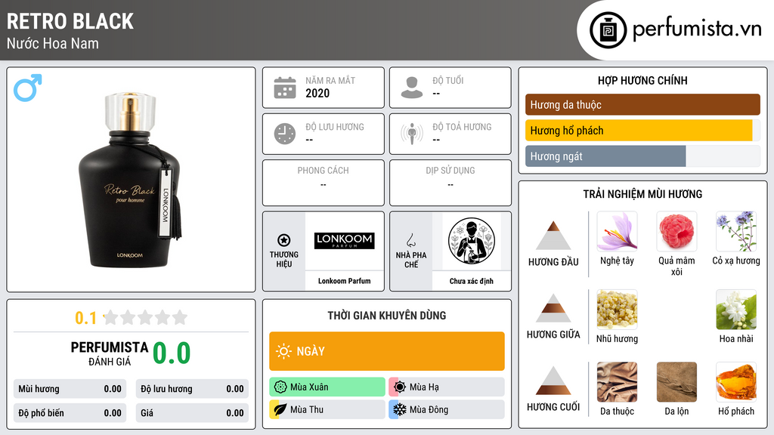Image resolution: width=774 pixels, height=435 pixels.
Task: Click the Thời gian khuyên dùng heading
Action: tap(387, 315)
